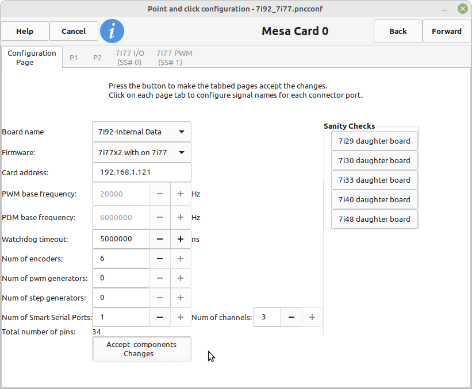Click the Card address input field

click(141, 172)
